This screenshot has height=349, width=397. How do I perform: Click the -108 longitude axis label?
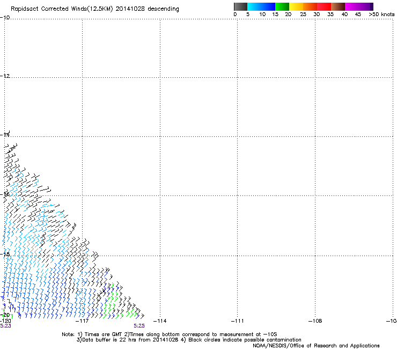(x=315, y=321)
